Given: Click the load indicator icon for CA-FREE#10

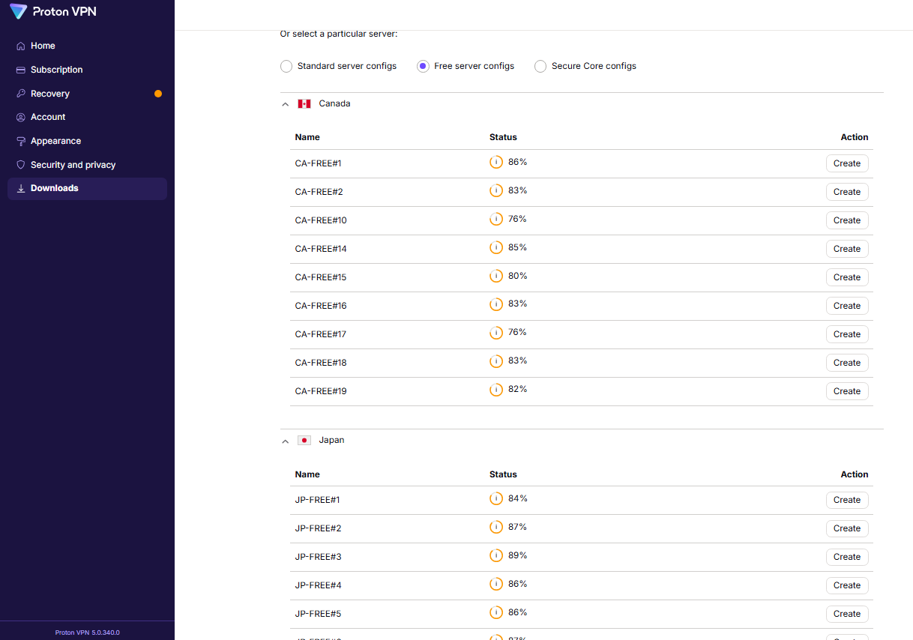Looking at the screenshot, I should point(496,219).
